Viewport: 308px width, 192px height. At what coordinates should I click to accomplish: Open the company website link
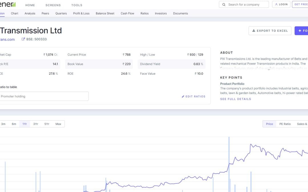7,39
